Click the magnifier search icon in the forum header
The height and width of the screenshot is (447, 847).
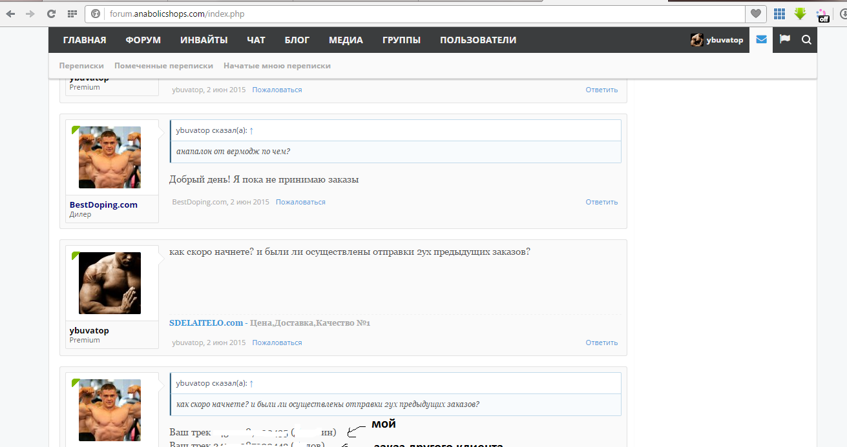coord(806,40)
